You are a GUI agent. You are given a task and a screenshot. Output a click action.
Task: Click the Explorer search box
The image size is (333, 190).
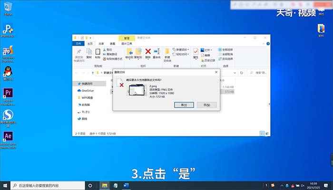click(x=258, y=73)
